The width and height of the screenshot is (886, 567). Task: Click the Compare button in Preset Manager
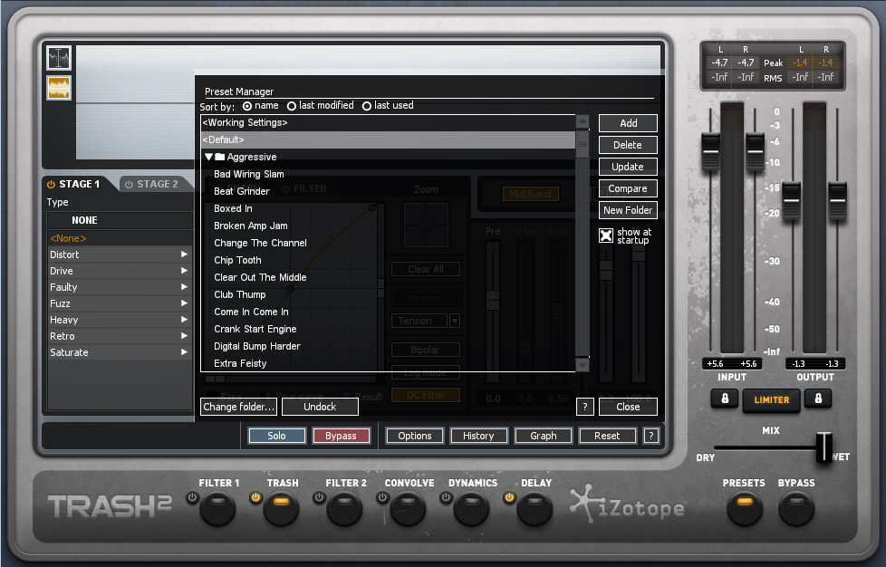(x=627, y=188)
